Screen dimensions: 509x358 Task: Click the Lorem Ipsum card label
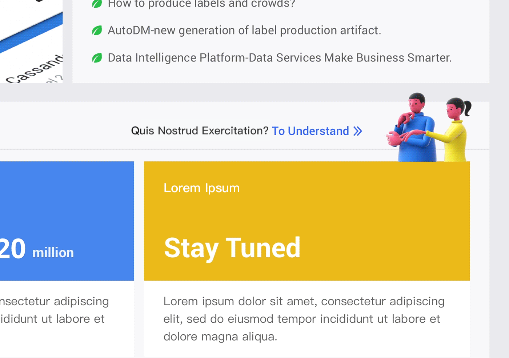(202, 188)
